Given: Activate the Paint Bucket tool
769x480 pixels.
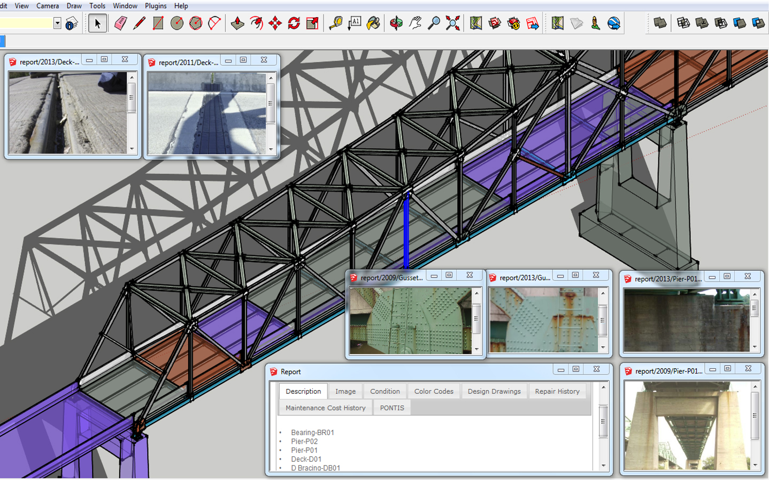Looking at the screenshot, I should [373, 23].
